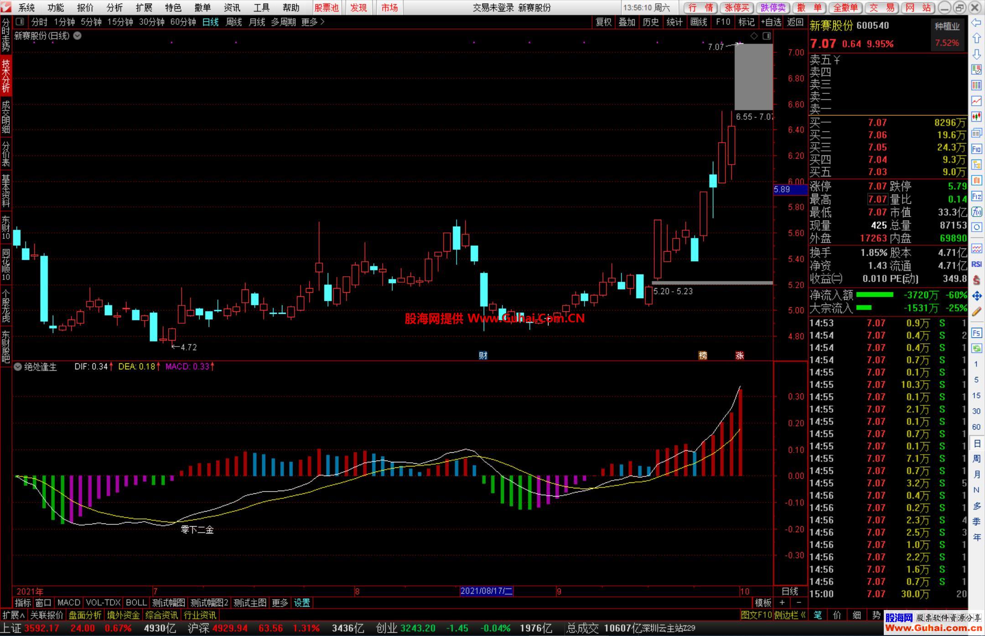Open the wavy indicator lines icon
This screenshot has height=636, width=985.
pos(976,248)
